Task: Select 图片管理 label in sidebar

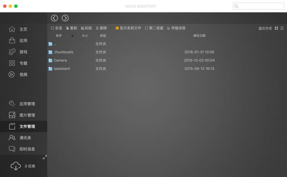Action: 27,115
